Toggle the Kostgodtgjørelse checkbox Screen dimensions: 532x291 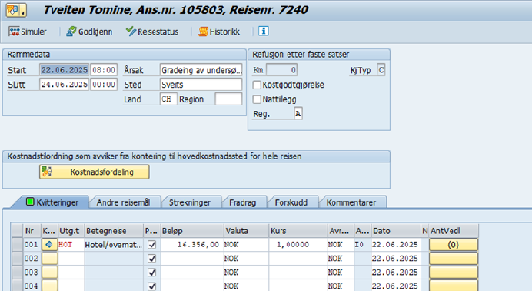[257, 85]
